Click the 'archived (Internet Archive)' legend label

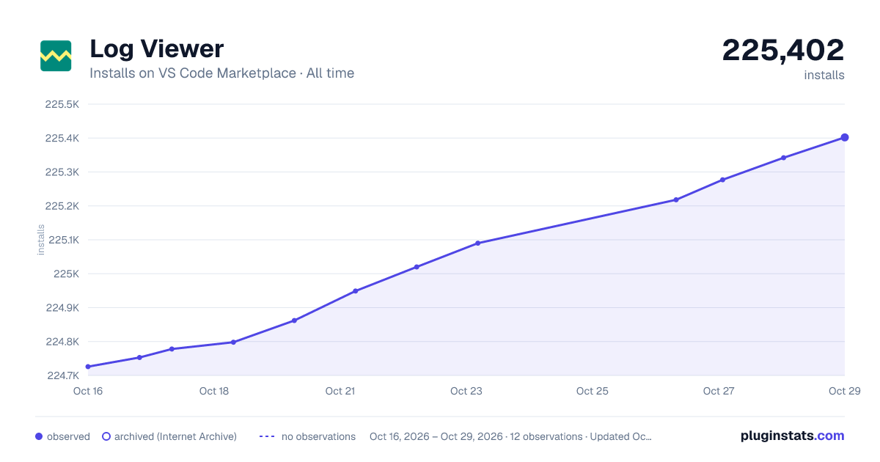coord(175,436)
